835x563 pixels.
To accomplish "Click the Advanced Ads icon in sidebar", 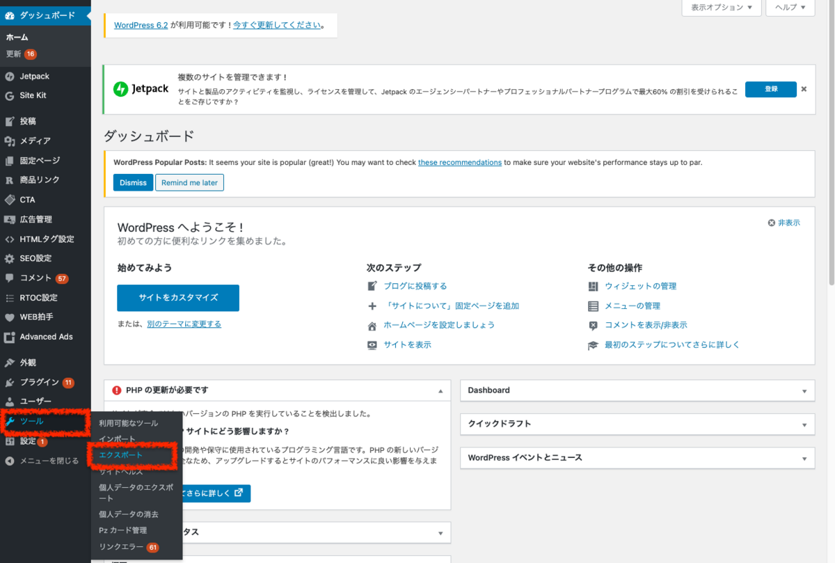I will [10, 337].
